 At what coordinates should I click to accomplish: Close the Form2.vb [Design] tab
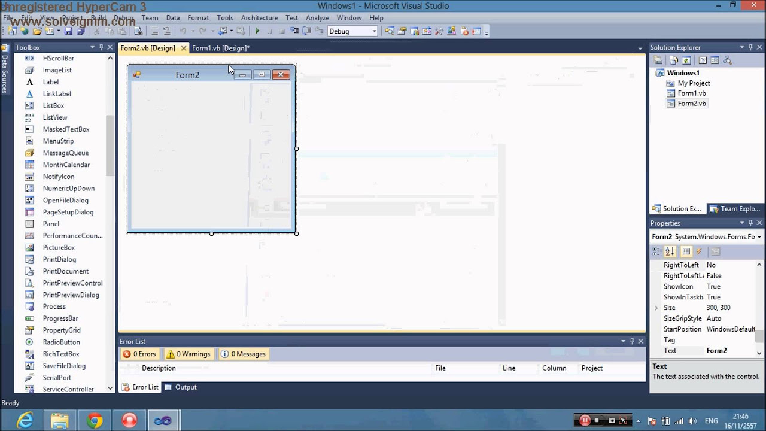click(x=184, y=48)
